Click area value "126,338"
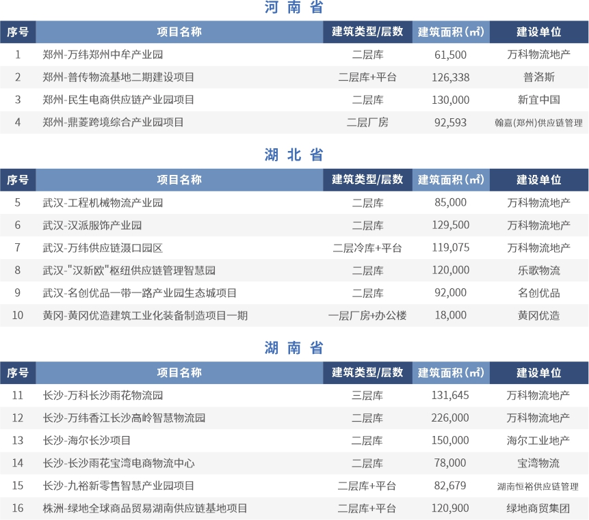The image size is (589, 520). click(x=450, y=77)
